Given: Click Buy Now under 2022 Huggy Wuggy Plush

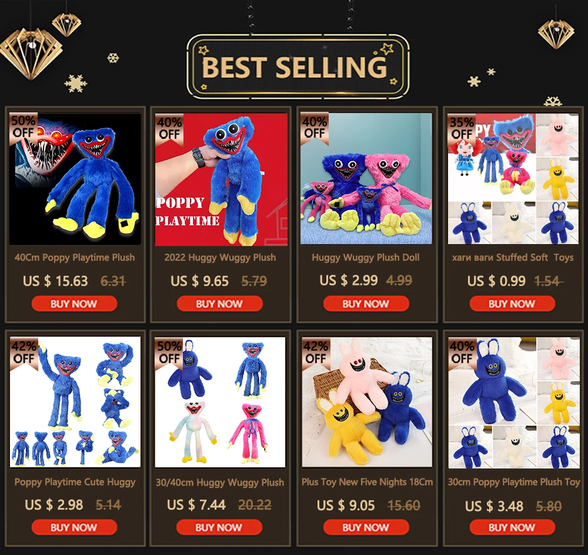Looking at the screenshot, I should pyautogui.click(x=219, y=304).
